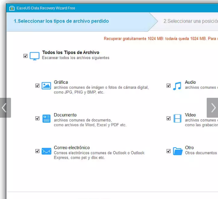
Task: Click the Correo electrónico label
Action: (x=72, y=148)
